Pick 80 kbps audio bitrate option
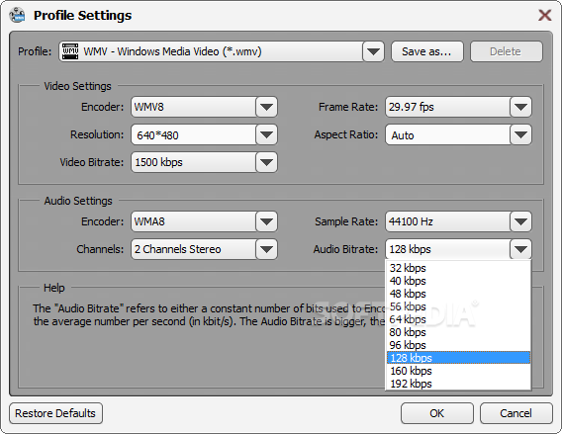Image resolution: width=562 pixels, height=434 pixels. coord(458,332)
